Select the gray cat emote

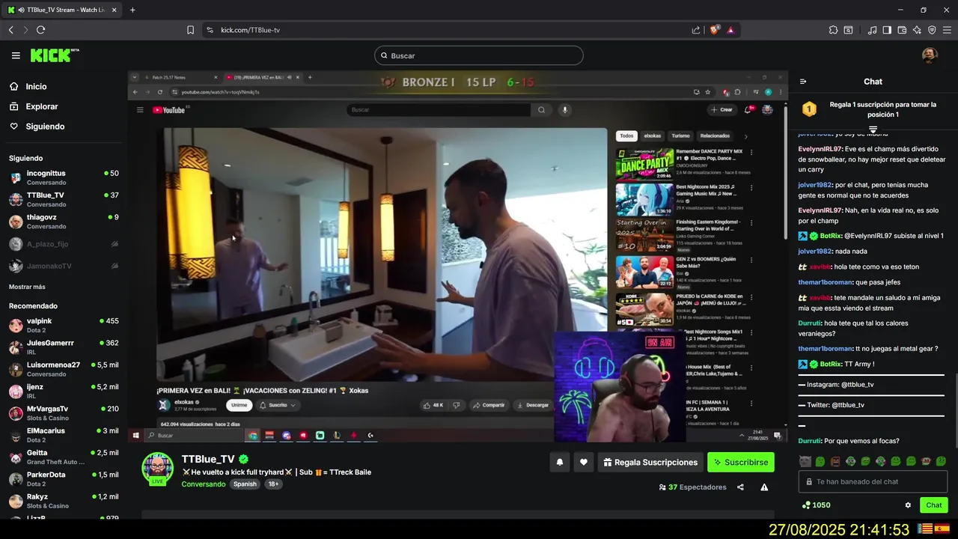(805, 461)
